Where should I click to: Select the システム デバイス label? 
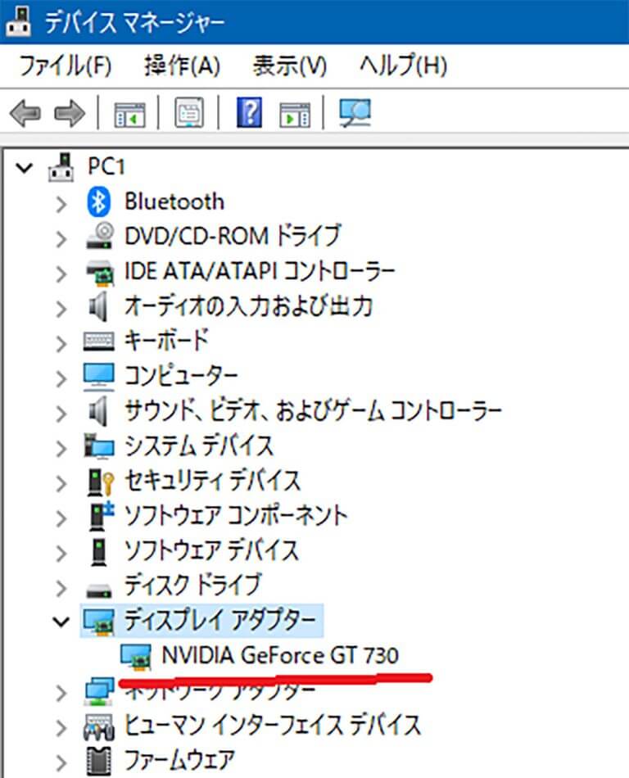point(199,446)
